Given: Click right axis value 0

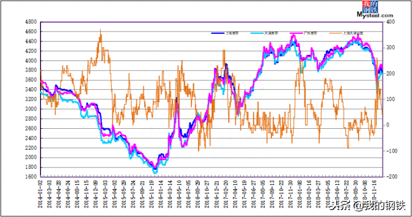Looking at the screenshot, I should point(388,125).
